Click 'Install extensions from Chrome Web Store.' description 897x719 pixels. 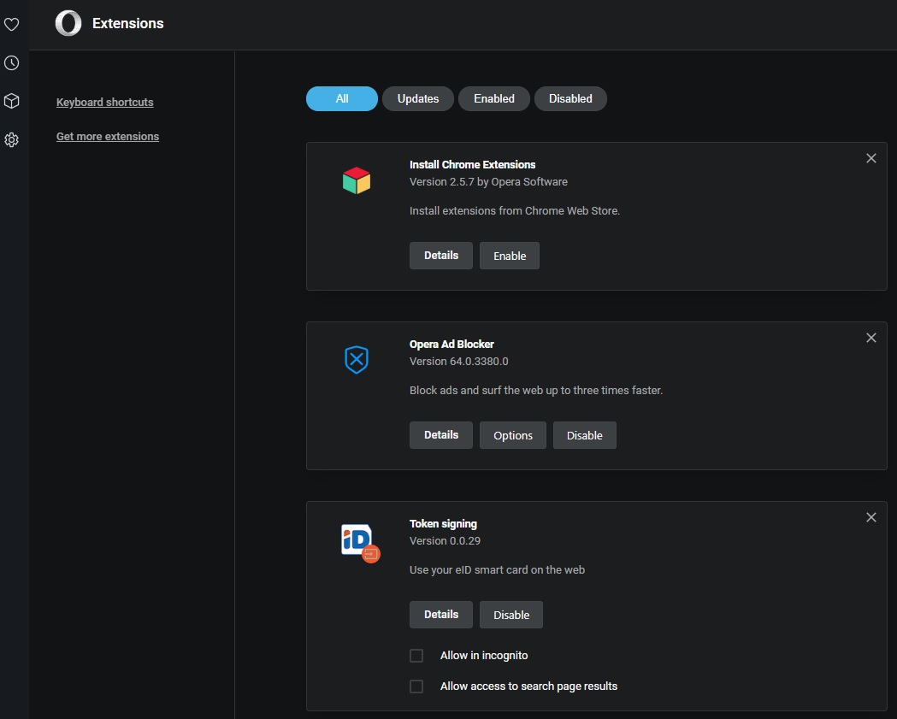tap(515, 211)
